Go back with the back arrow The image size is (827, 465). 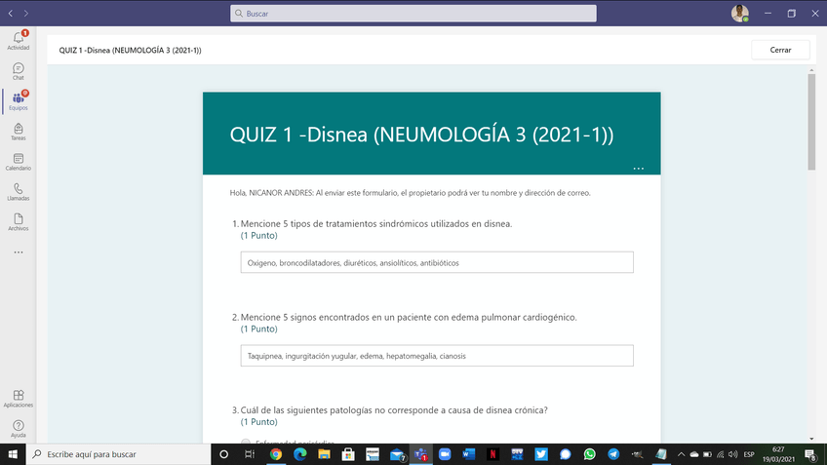(11, 14)
